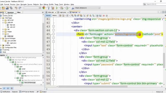Click the Profile Project icon
166x93 pixels.
tap(67, 8)
